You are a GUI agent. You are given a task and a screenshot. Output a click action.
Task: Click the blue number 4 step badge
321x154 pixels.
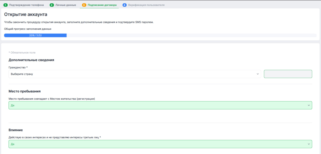[x=124, y=5]
